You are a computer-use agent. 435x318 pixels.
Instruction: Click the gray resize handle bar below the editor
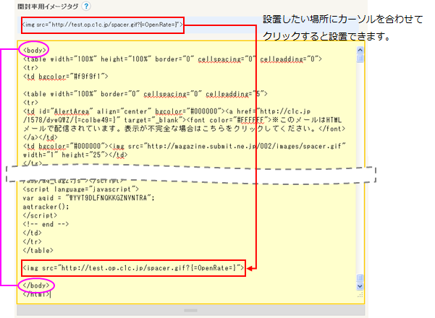[190, 310]
